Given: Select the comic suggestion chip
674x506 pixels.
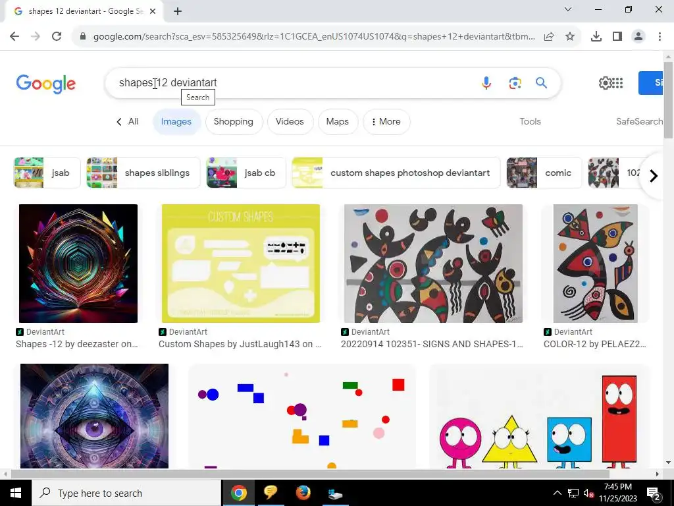Looking at the screenshot, I should point(544,173).
